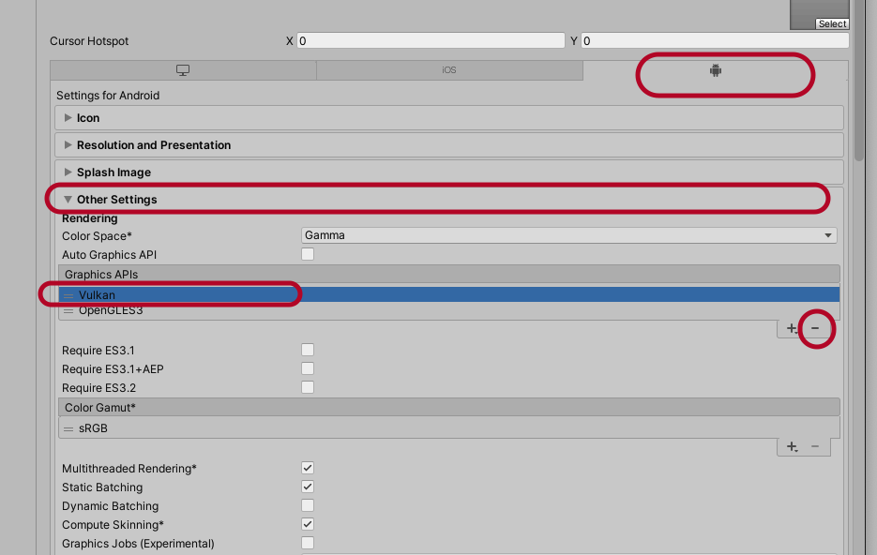Enable Require ES3.1+AEP checkbox
This screenshot has width=877, height=555.
click(308, 368)
